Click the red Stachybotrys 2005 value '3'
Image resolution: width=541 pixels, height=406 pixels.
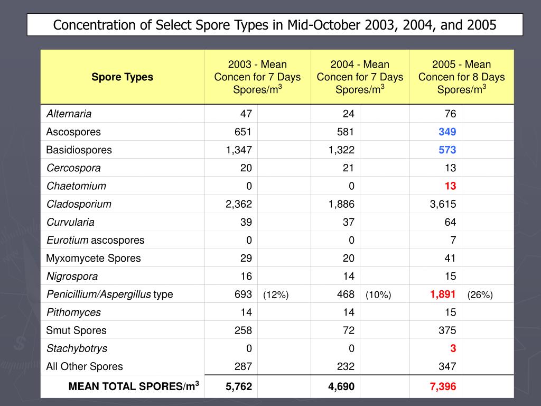[453, 348]
